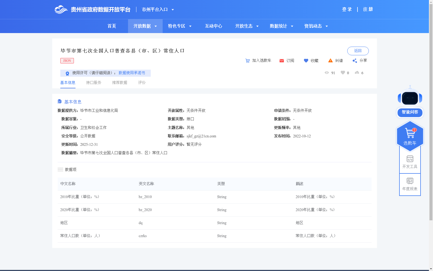Click the JSON format badge
Viewport: 433px width, 271px height.
[67, 60]
